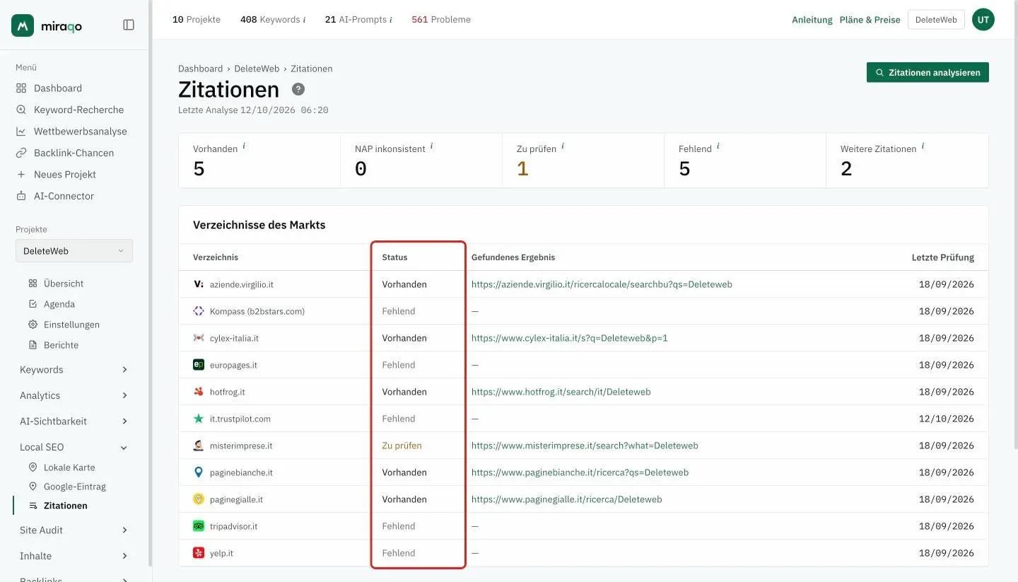Click info icon beside Weitere Zitationen
The width and height of the screenshot is (1018, 582).
[923, 146]
